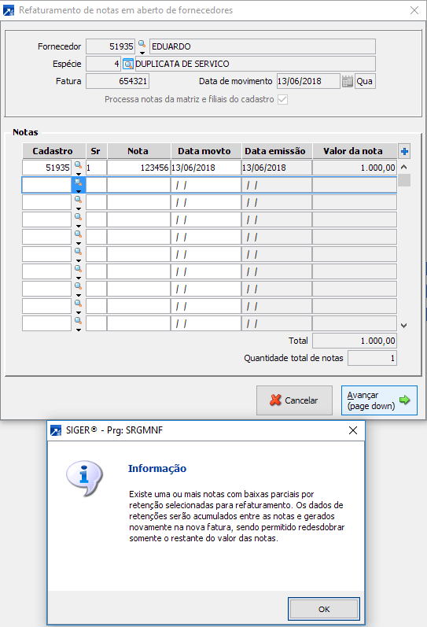This screenshot has height=627, width=427.
Task: Confirm the information dialog with the OK button
Action: click(324, 609)
